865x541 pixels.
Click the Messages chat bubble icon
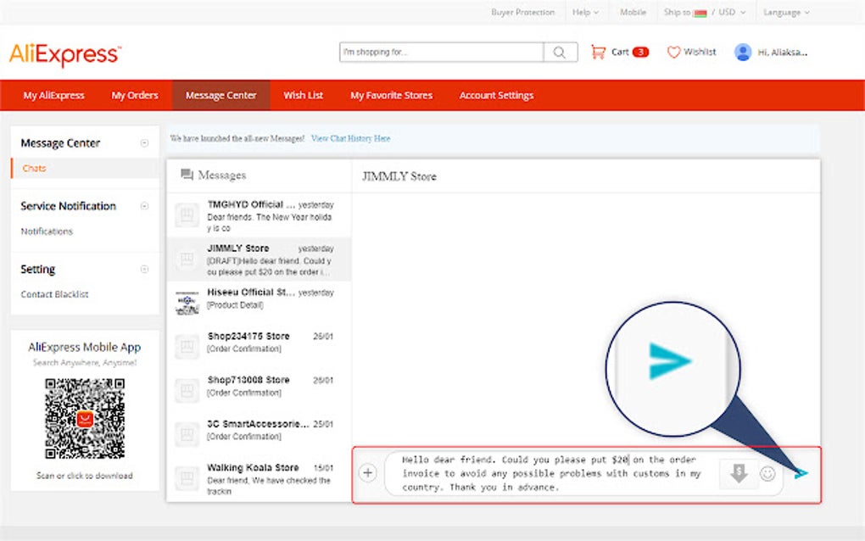(187, 175)
